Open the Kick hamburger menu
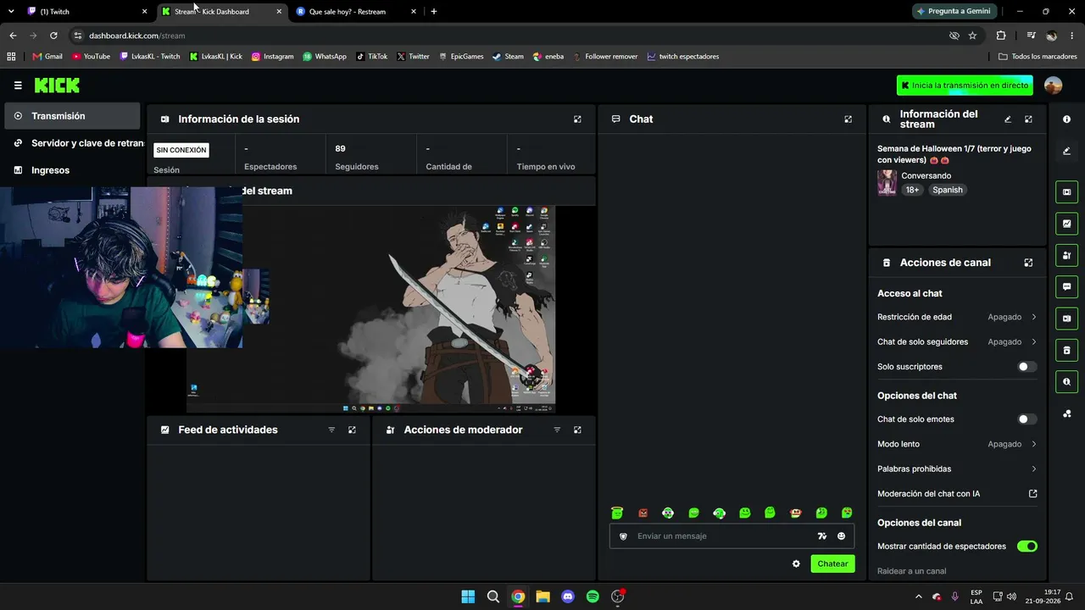 18,86
